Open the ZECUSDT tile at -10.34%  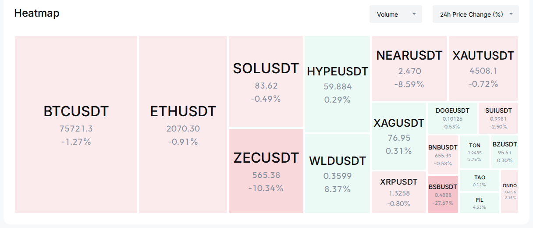[266, 171]
